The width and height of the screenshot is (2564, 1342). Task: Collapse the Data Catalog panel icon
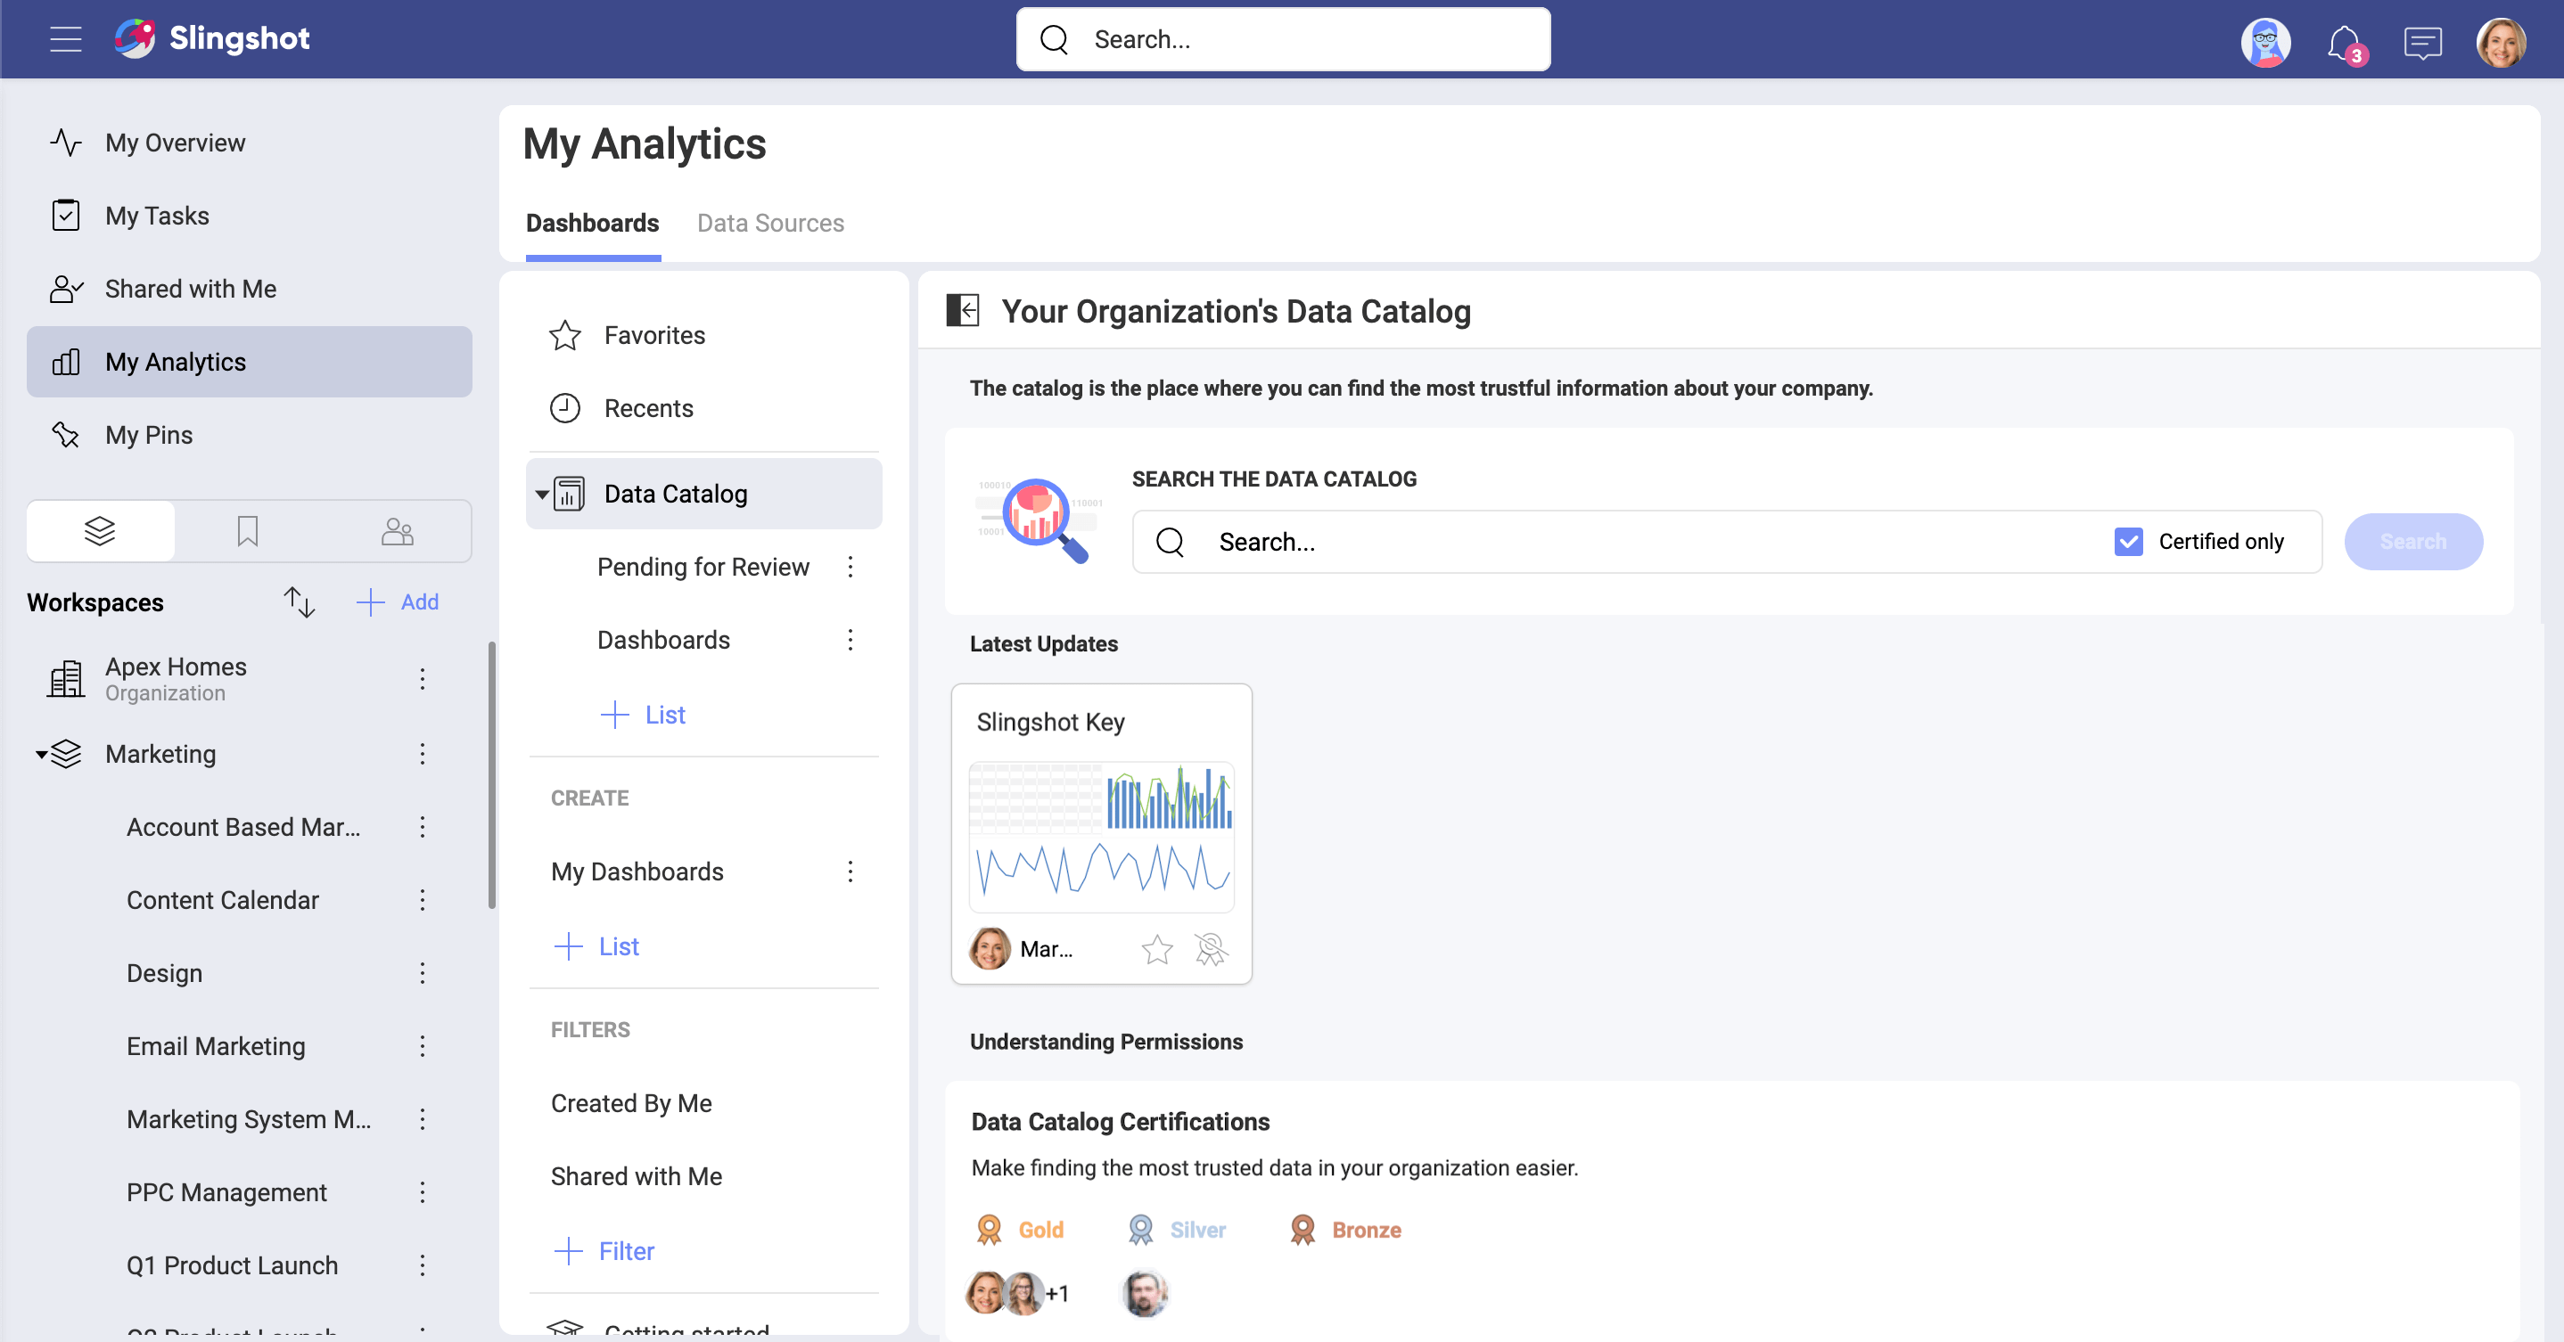(x=963, y=310)
